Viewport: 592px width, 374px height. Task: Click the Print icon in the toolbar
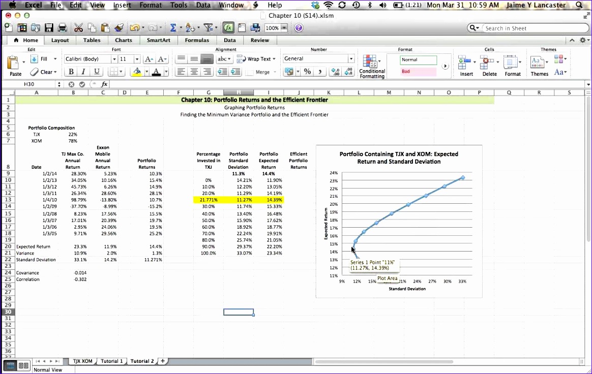(63, 28)
